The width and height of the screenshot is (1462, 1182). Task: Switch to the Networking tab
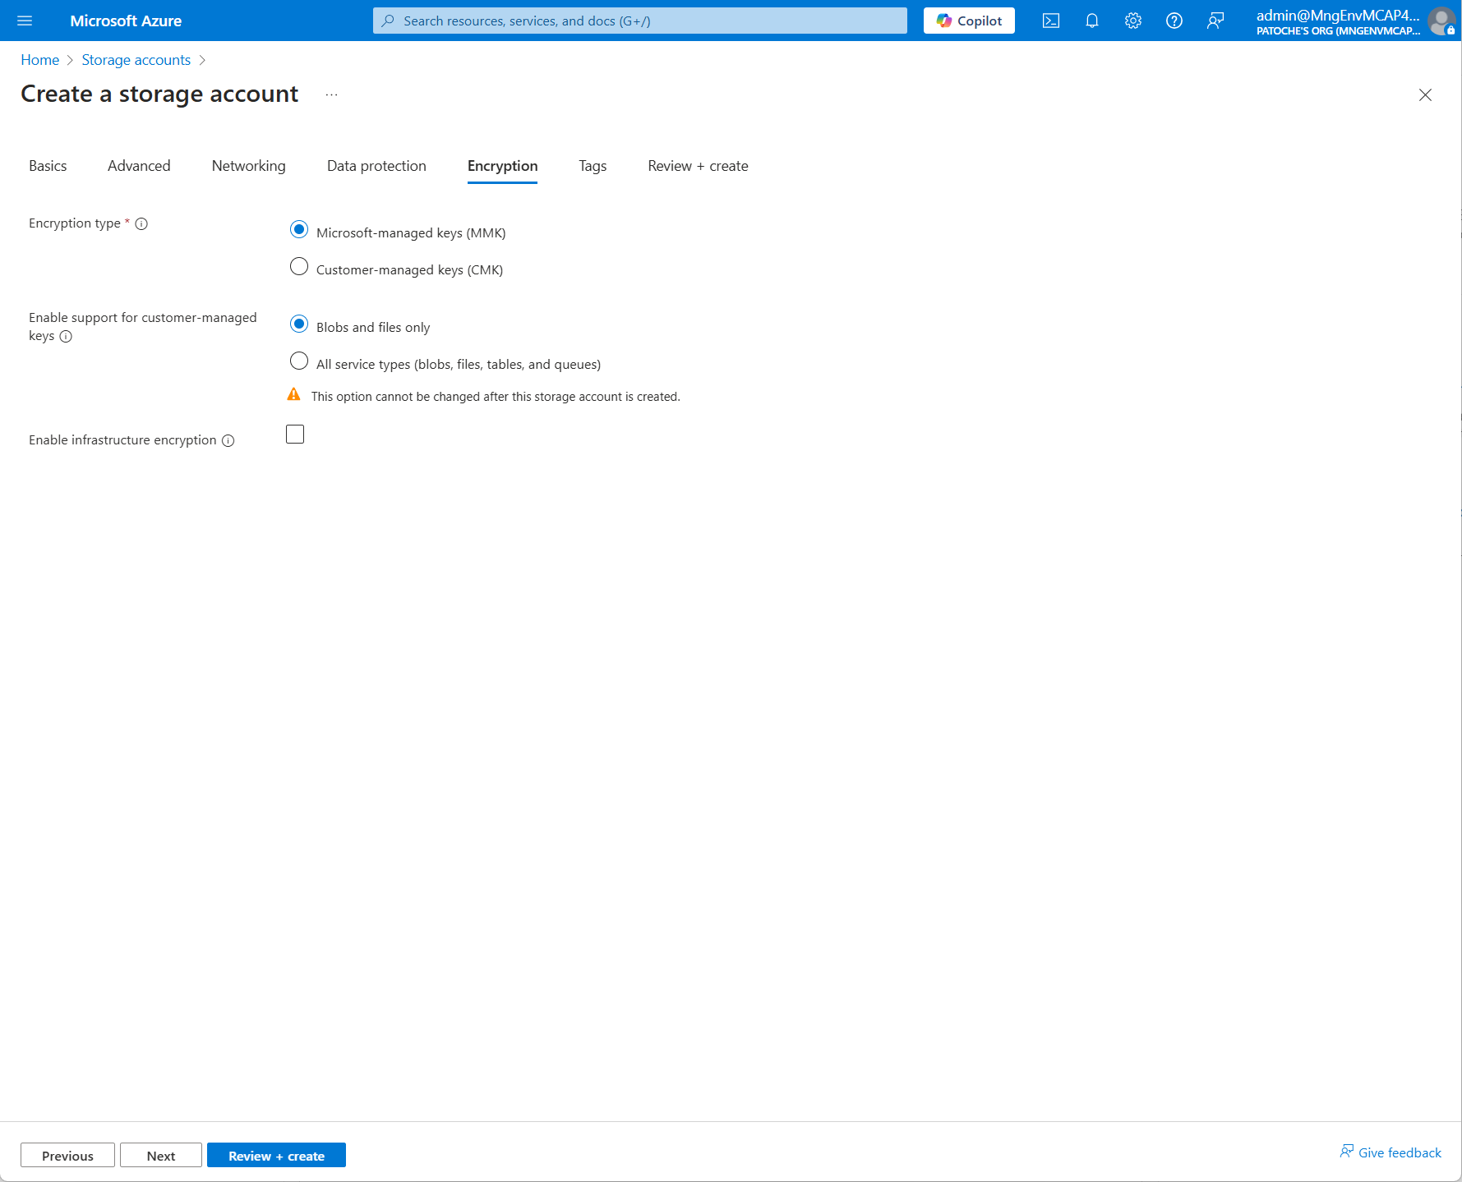[248, 166]
